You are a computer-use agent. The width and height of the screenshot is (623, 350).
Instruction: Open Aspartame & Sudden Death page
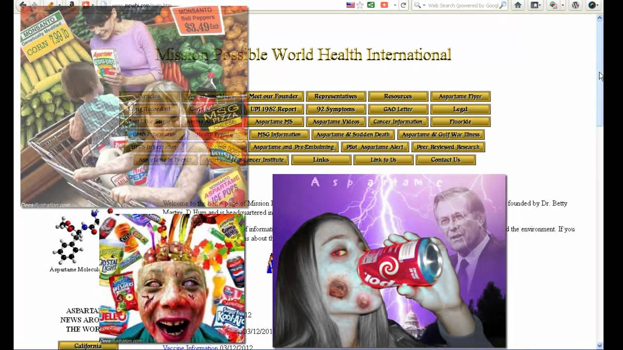coord(353,134)
